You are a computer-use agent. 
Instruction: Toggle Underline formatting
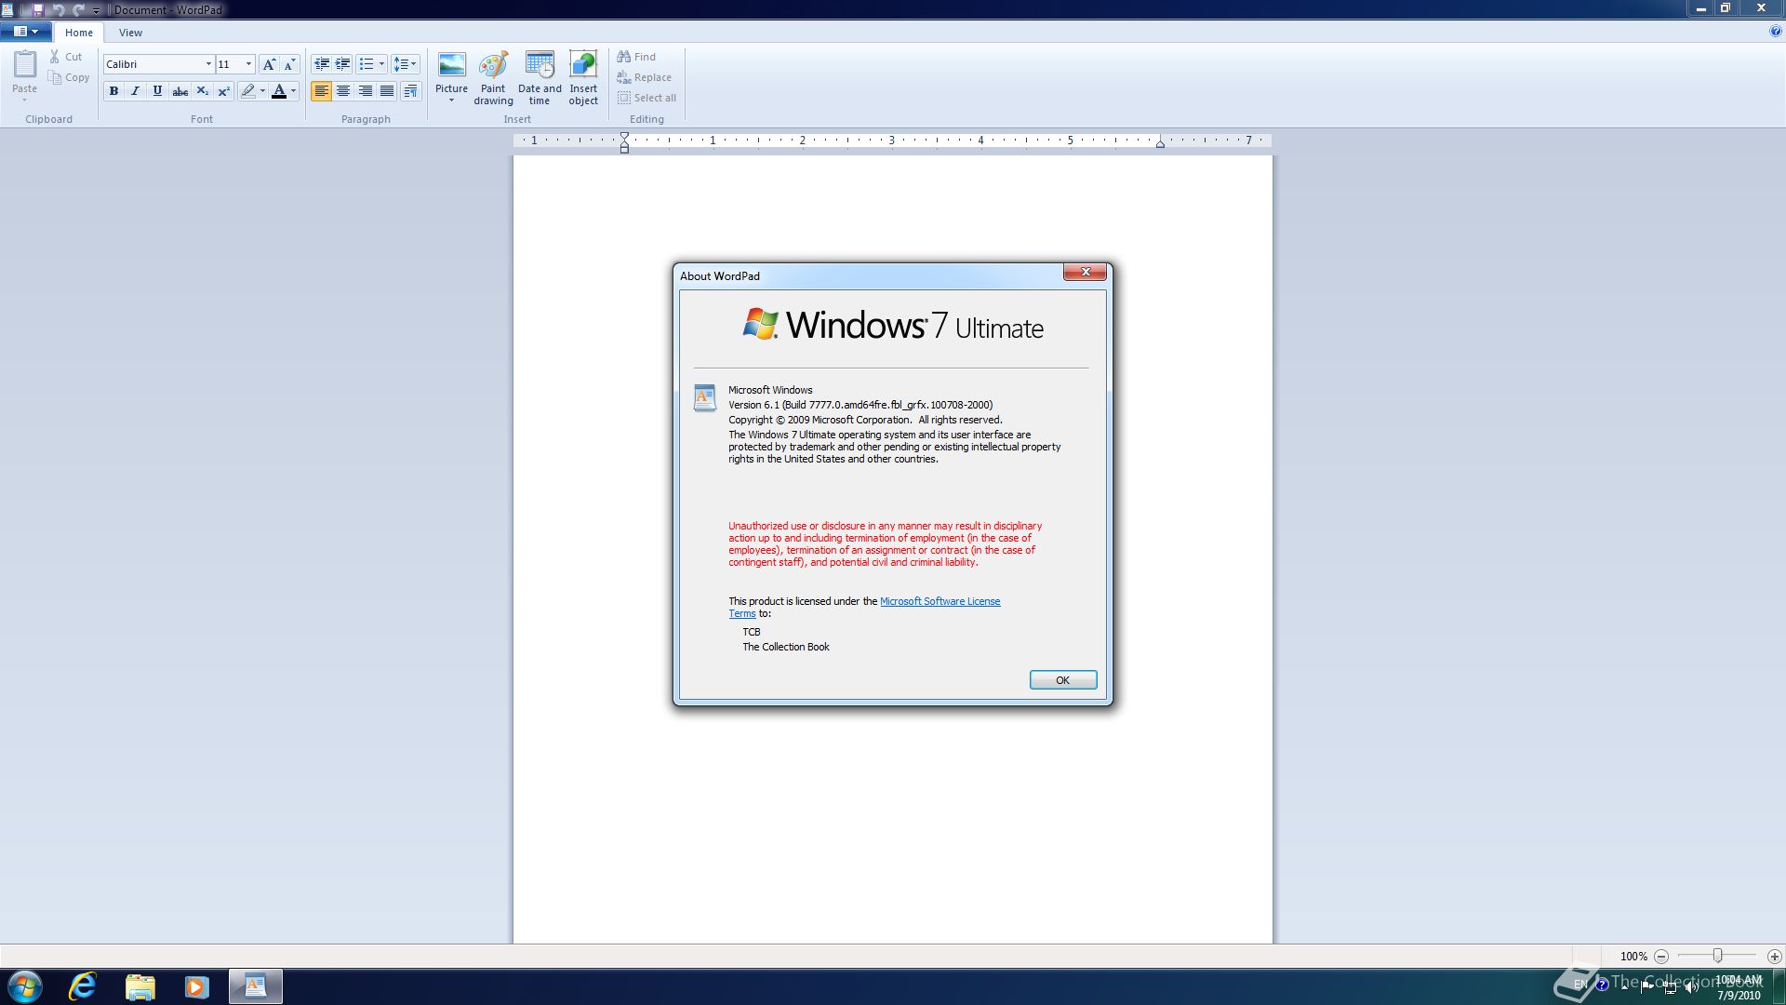click(x=157, y=91)
